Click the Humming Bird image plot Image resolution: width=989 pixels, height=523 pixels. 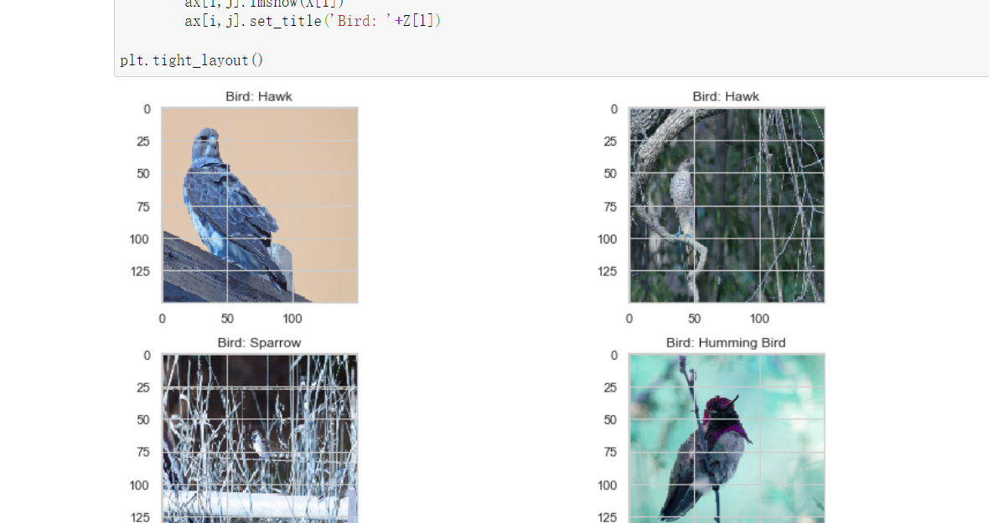click(727, 438)
